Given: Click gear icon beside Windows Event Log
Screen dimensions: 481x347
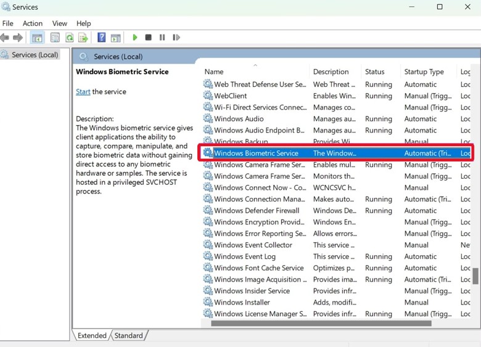Looking at the screenshot, I should [x=208, y=256].
